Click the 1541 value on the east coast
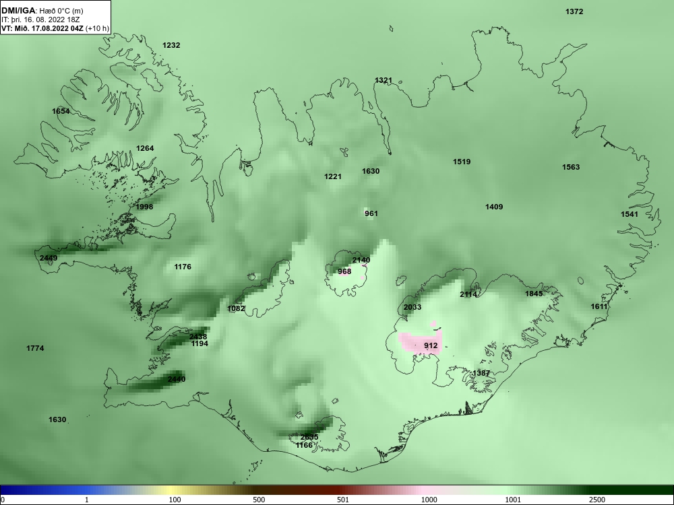The height and width of the screenshot is (505, 674). click(x=630, y=214)
